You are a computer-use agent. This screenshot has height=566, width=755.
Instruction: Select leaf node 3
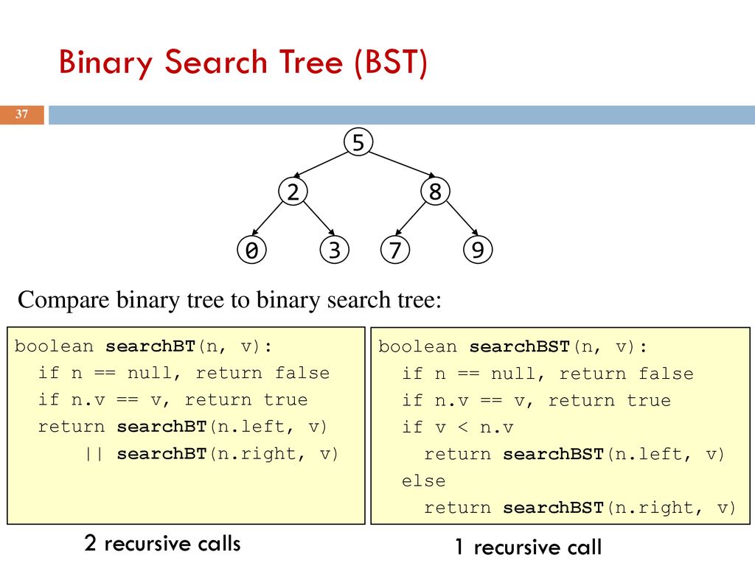[x=334, y=250]
